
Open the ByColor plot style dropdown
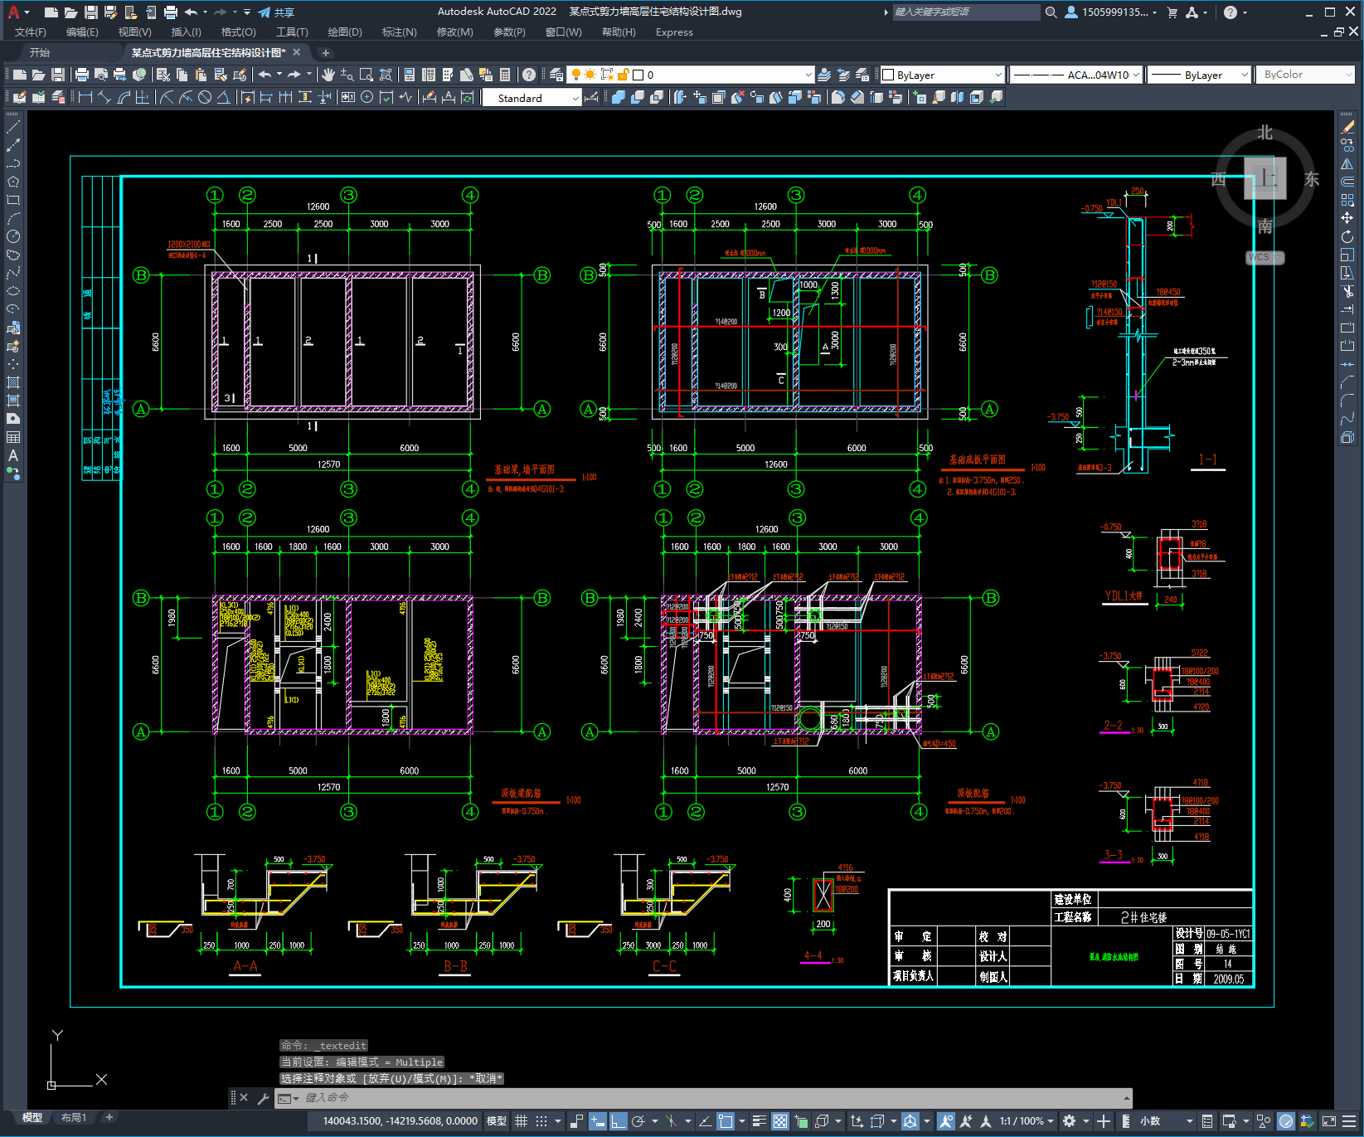[1305, 75]
